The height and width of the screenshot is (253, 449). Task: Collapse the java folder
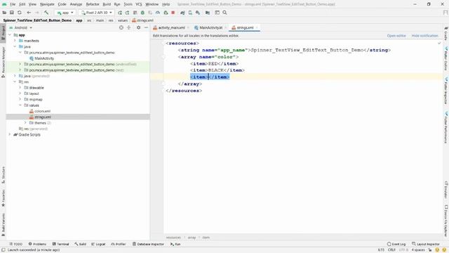tap(15, 47)
